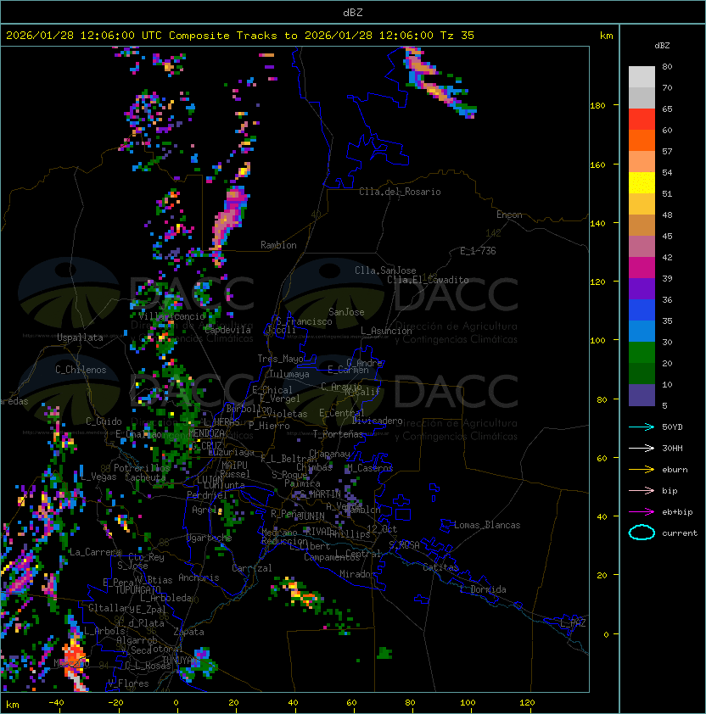
Task: Select the bright yellow 51-54 dBZ swatch
Action: pyautogui.click(x=642, y=182)
